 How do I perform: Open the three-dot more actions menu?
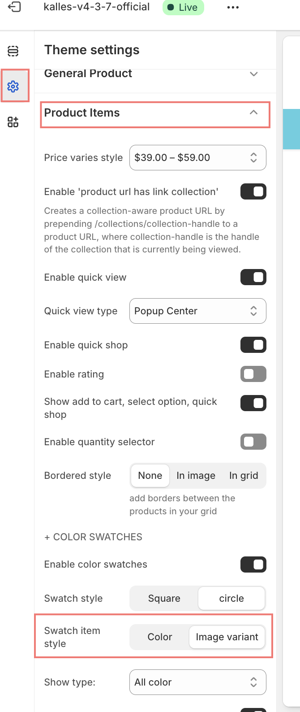pos(233,8)
